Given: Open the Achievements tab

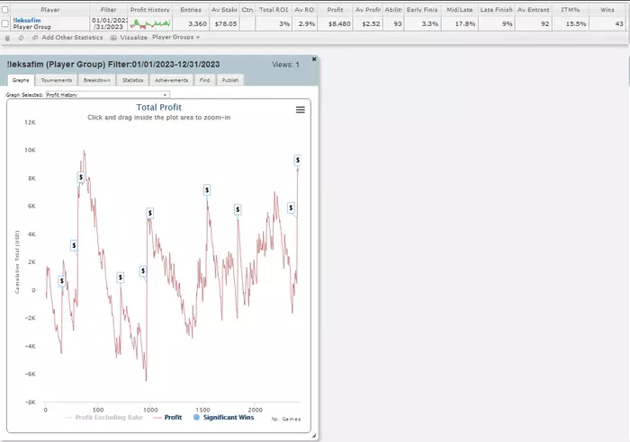Looking at the screenshot, I should pos(172,80).
